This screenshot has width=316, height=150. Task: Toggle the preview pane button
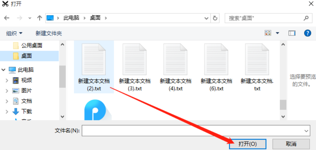pyautogui.click(x=292, y=33)
